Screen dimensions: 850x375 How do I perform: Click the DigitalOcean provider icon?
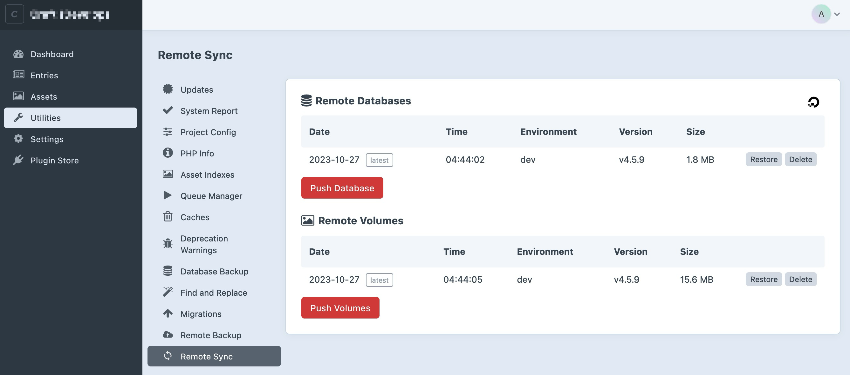pyautogui.click(x=813, y=102)
